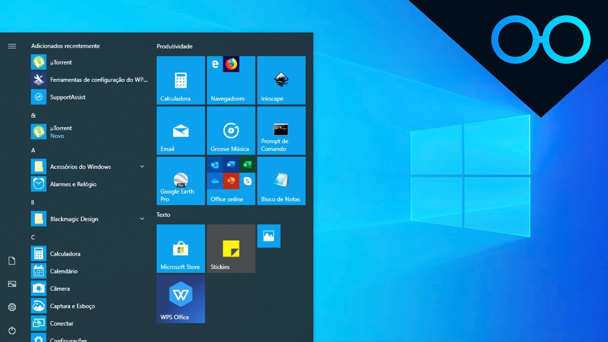Open Pictures from the Start sidebar
The height and width of the screenshot is (342, 608).
(x=12, y=284)
